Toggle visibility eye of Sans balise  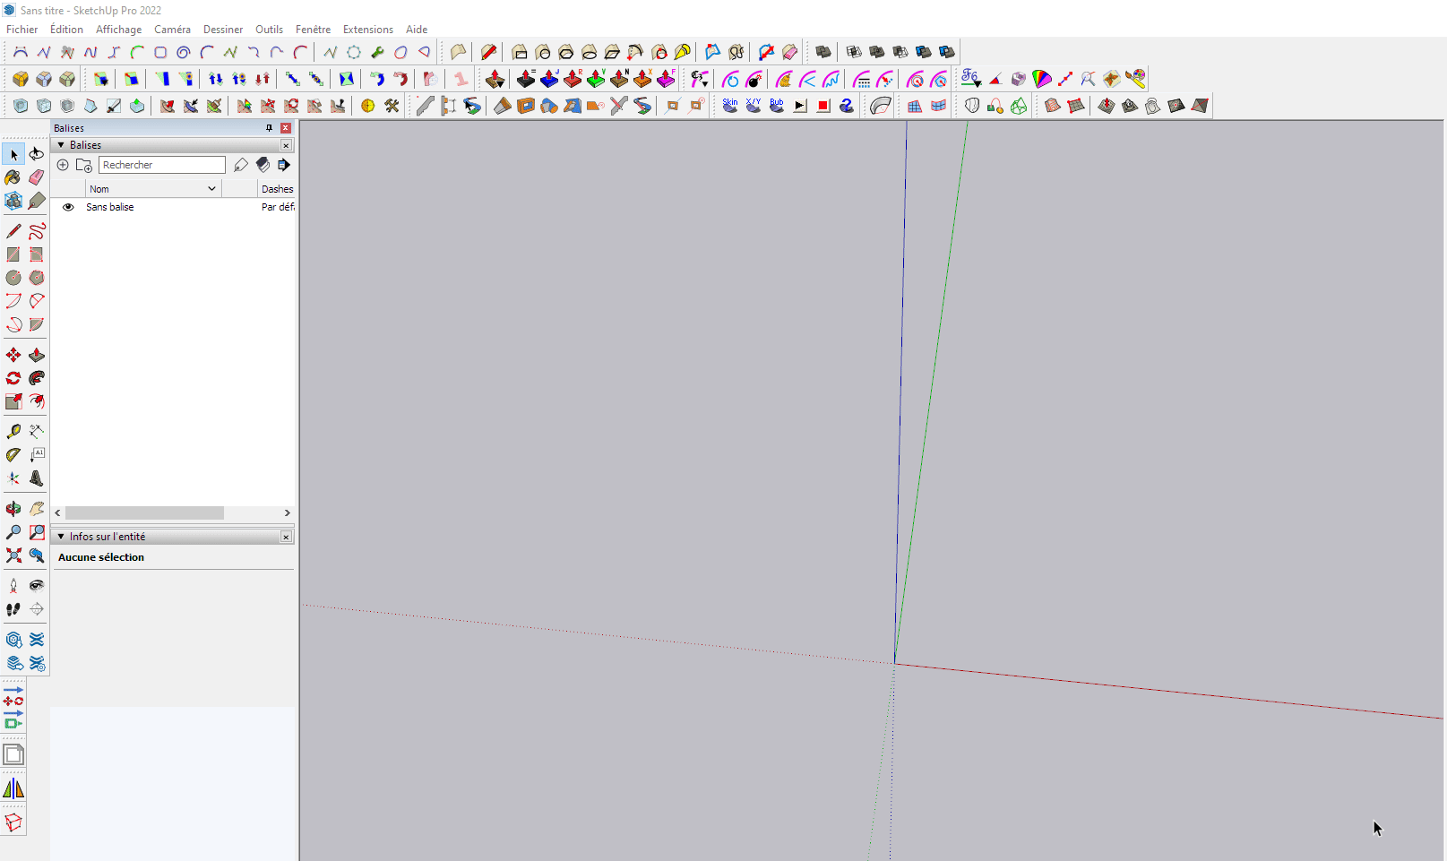68,207
